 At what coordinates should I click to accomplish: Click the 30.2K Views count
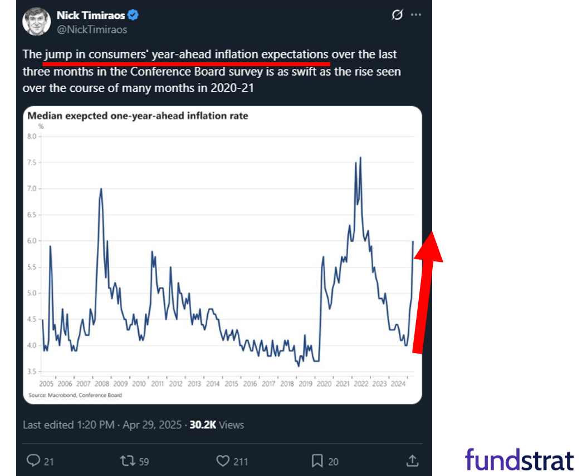coord(217,425)
